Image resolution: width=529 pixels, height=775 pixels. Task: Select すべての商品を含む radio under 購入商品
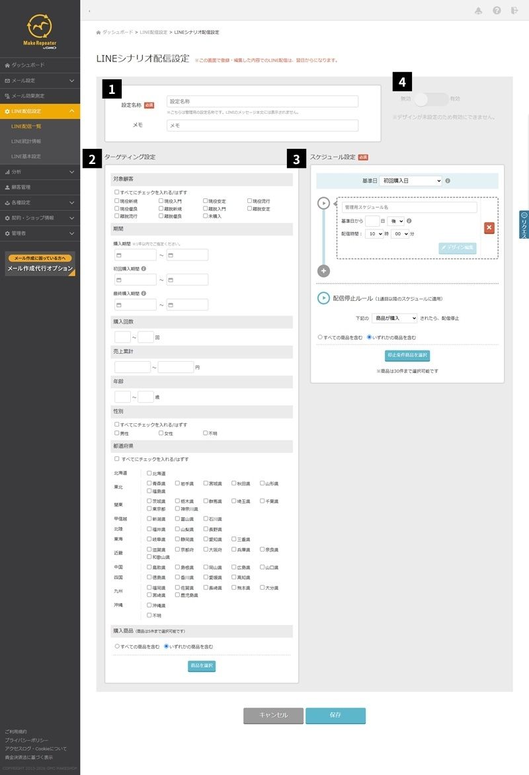pos(117,647)
